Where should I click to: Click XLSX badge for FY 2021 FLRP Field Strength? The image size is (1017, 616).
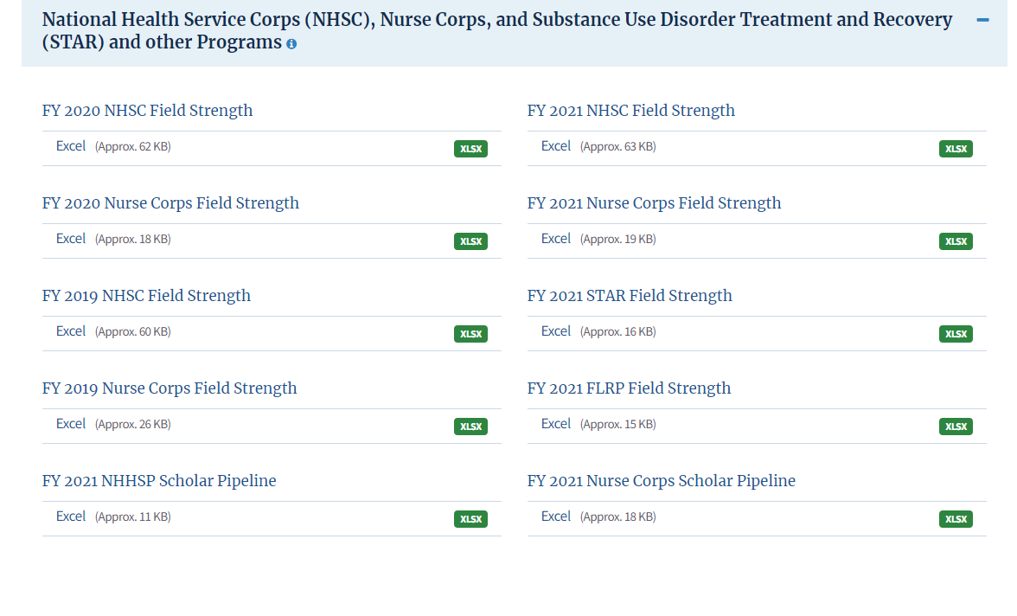pos(956,427)
